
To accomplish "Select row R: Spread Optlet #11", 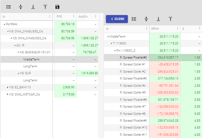I will [x=153, y=134].
